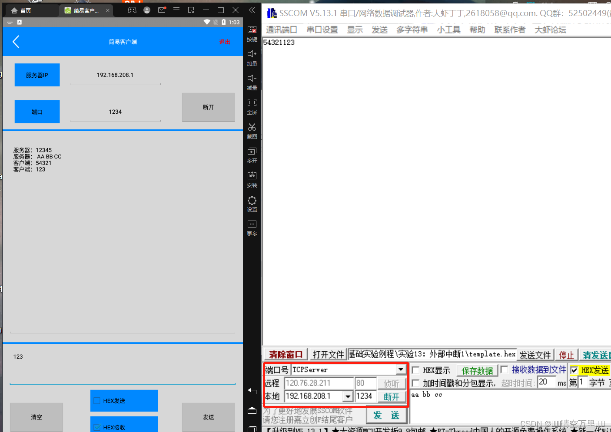This screenshot has width=611, height=432.
Task: Click the 清除窗口 button in SSCOM
Action: [286, 355]
